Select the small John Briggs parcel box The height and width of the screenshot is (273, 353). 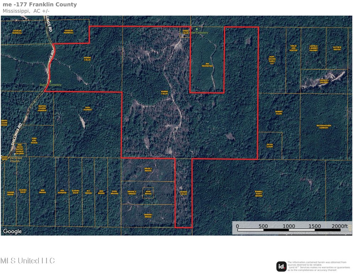tap(148, 193)
